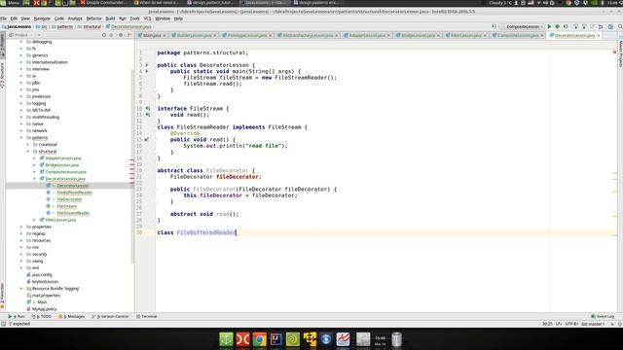Open the Project Structure icon in the toolbar

(x=610, y=26)
